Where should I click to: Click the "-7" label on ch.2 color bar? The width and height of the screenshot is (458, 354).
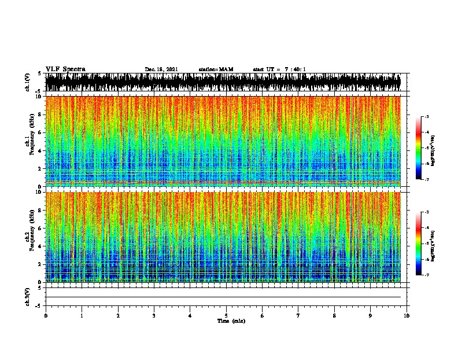click(426, 275)
